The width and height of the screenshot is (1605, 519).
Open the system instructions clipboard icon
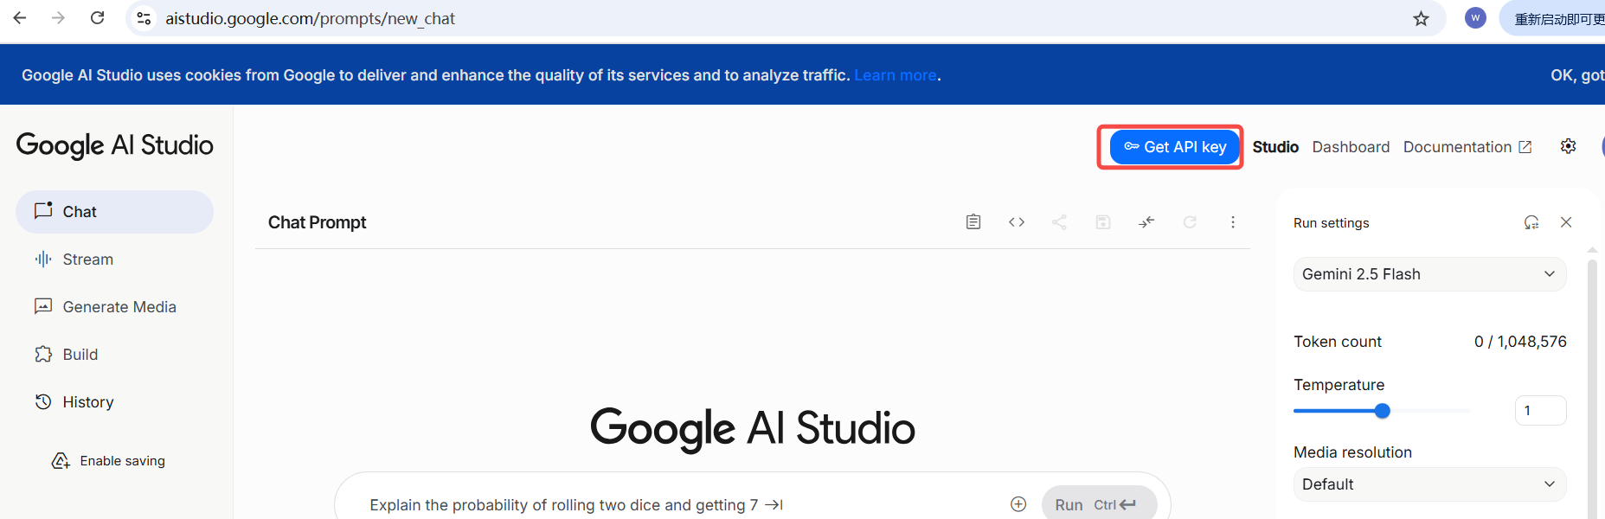point(973,222)
